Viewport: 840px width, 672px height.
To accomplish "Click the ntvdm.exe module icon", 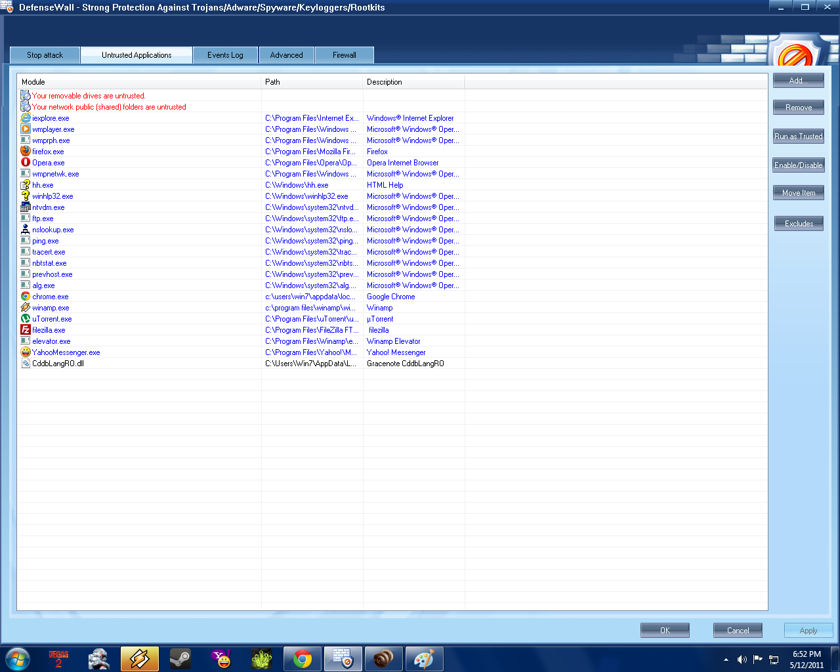I will [26, 207].
